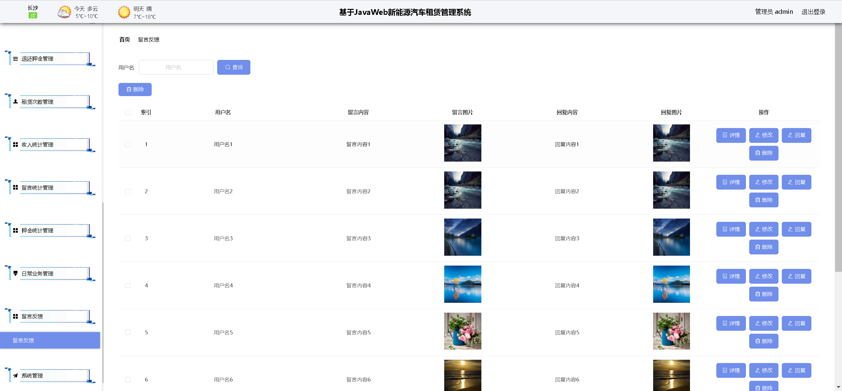Click the page vertical scrollbar thumb
This screenshot has height=391, width=842.
[x=838, y=147]
